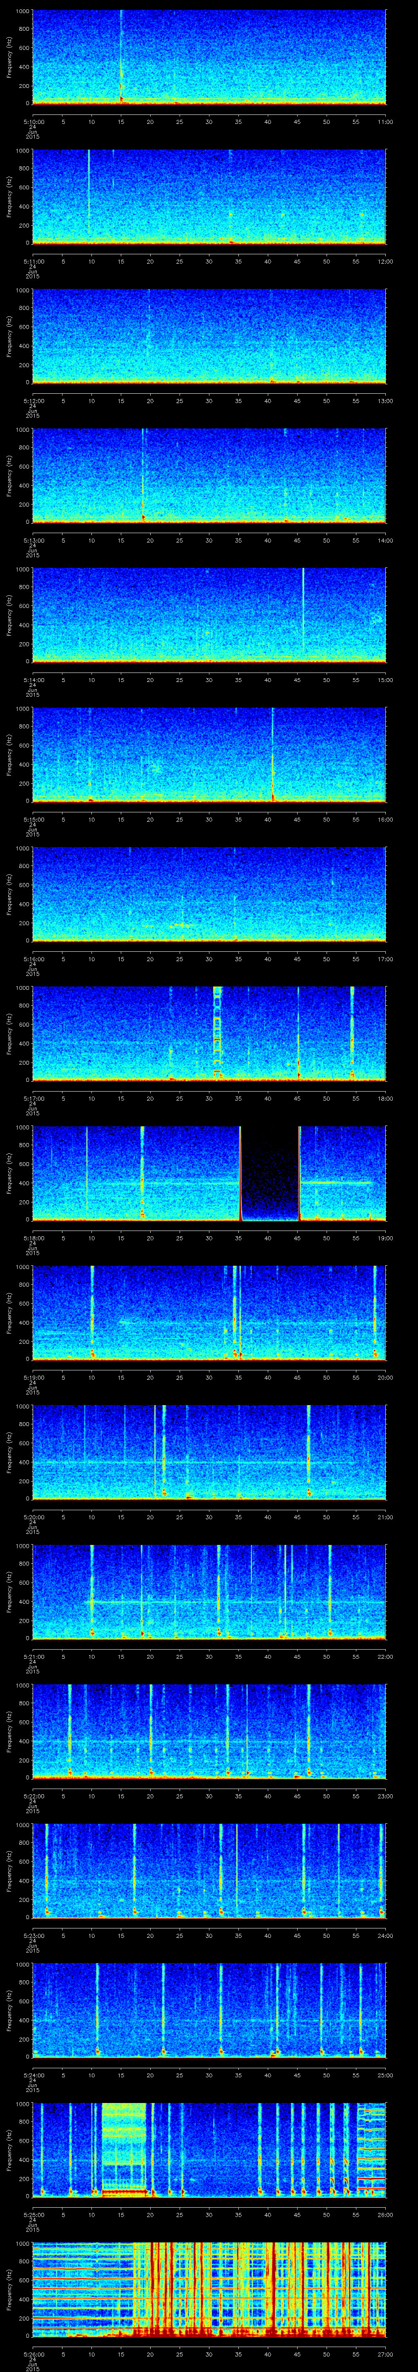The width and height of the screenshot is (418, 2372).
Task: Click the "14:00" end time label
Action: click(385, 540)
